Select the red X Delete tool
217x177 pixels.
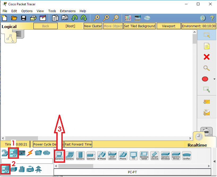[x=207, y=57]
